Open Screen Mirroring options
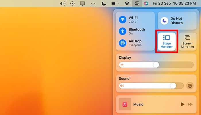 coord(188,41)
